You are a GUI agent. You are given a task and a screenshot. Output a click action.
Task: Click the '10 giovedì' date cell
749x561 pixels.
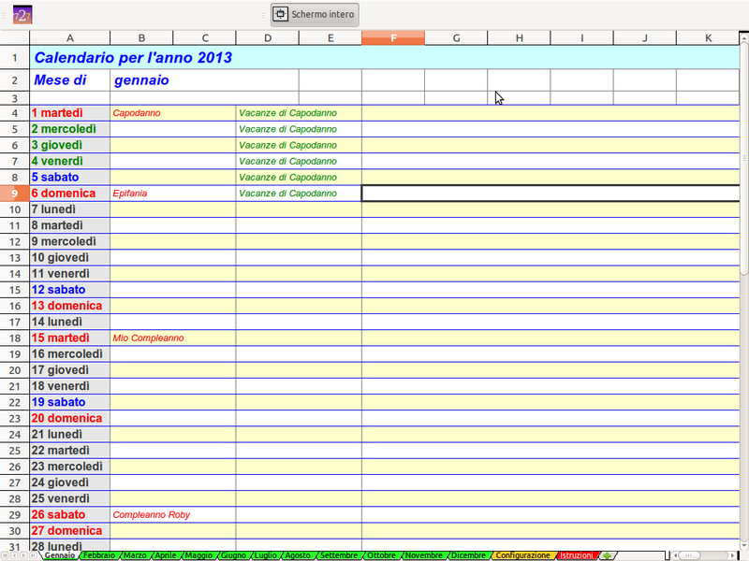[69, 258]
